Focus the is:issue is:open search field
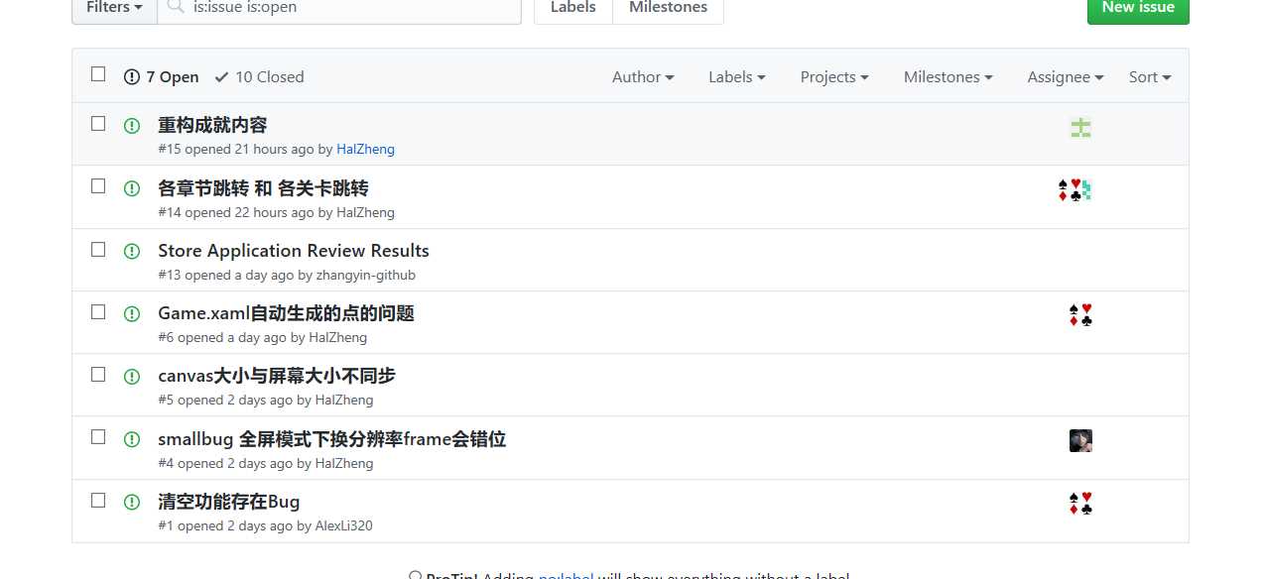 tap(339, 8)
